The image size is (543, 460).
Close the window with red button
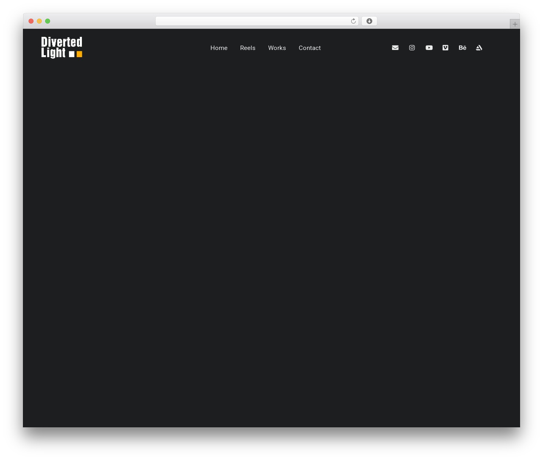31,21
